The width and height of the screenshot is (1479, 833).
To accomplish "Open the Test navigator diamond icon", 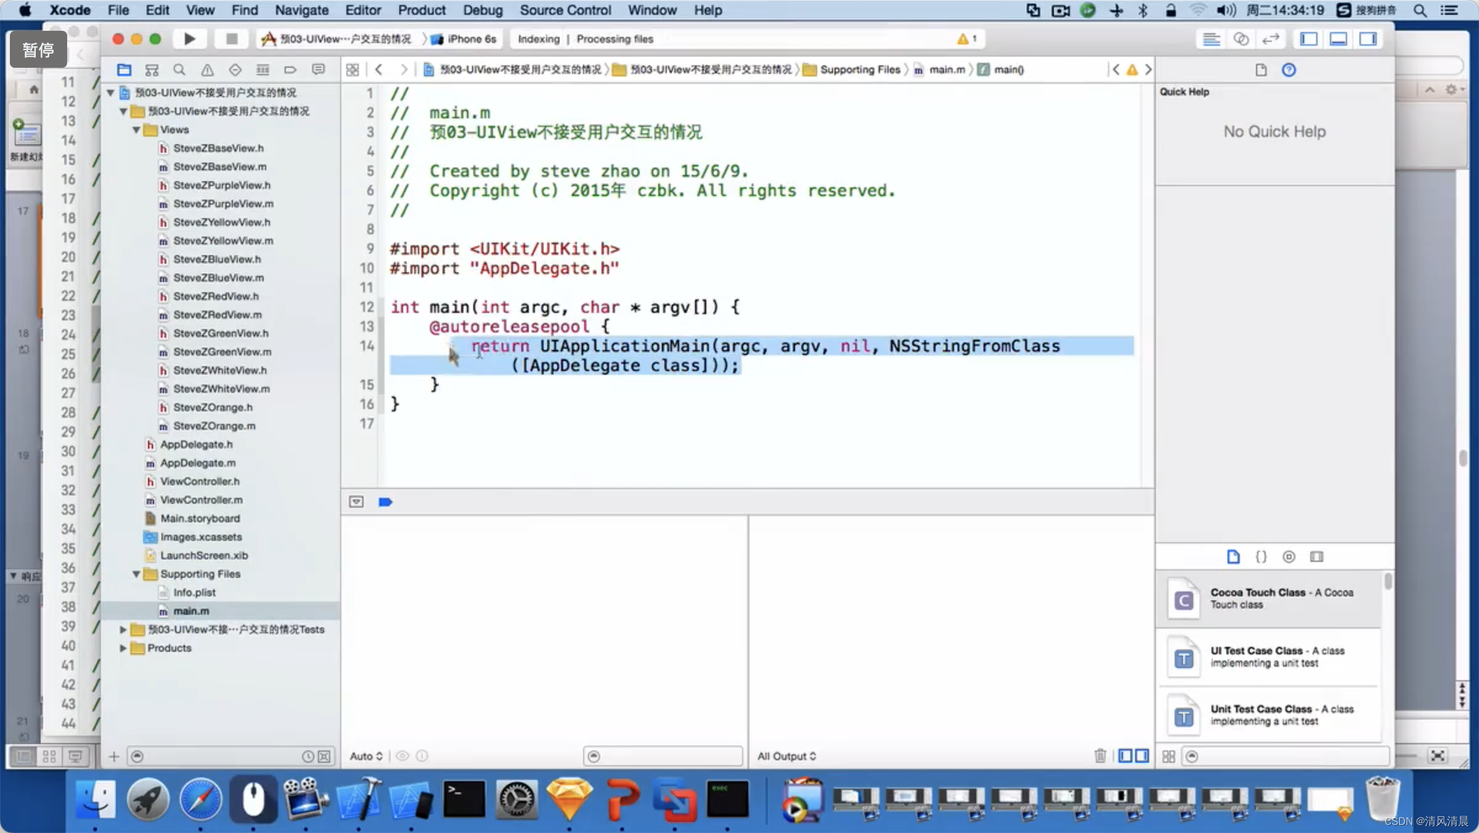I will coord(235,70).
